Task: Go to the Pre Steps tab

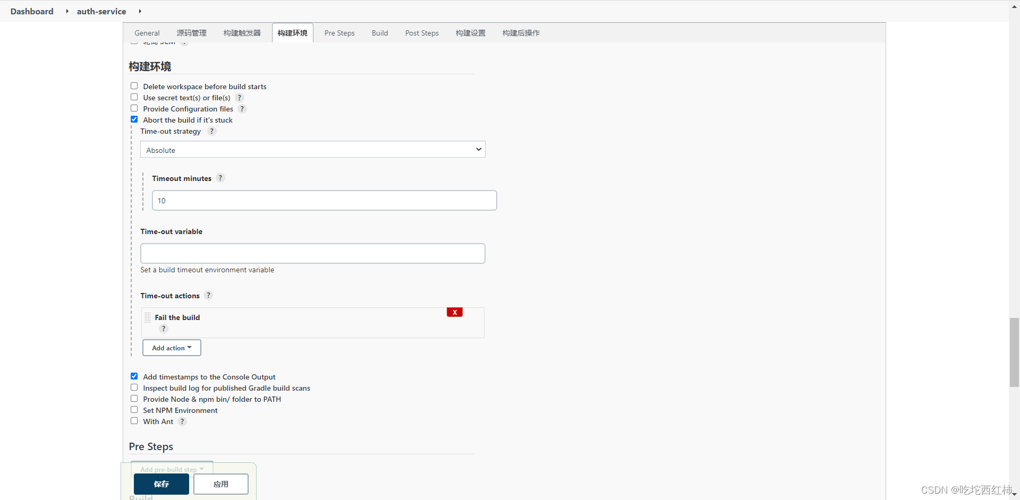Action: tap(339, 33)
